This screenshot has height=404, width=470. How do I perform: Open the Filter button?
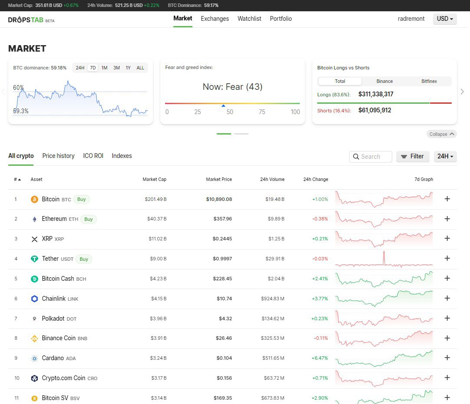(413, 156)
